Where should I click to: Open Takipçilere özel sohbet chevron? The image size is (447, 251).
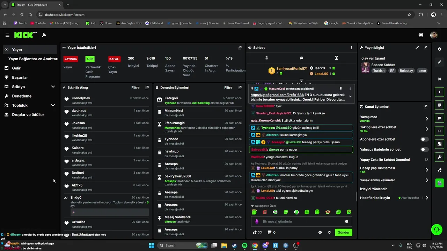(427, 129)
